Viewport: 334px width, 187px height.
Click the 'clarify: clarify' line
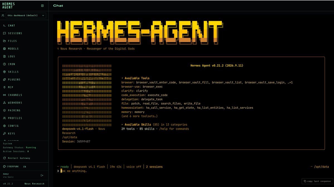click(135, 91)
